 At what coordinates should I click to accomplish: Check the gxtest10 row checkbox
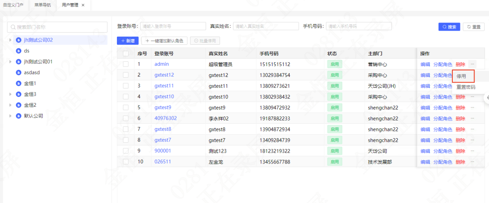point(126,97)
